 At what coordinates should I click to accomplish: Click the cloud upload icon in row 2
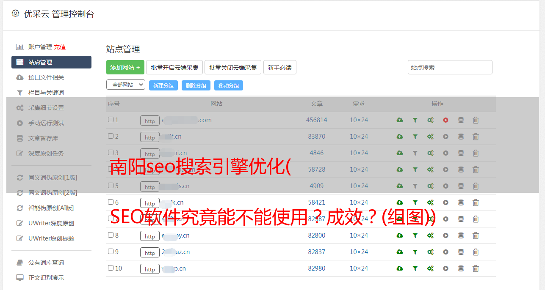pos(400,137)
